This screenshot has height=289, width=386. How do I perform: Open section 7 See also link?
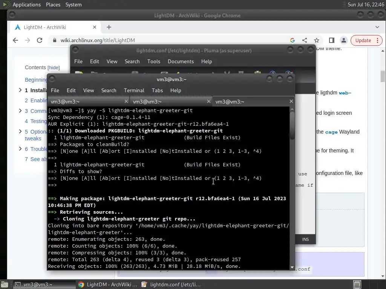(36, 159)
